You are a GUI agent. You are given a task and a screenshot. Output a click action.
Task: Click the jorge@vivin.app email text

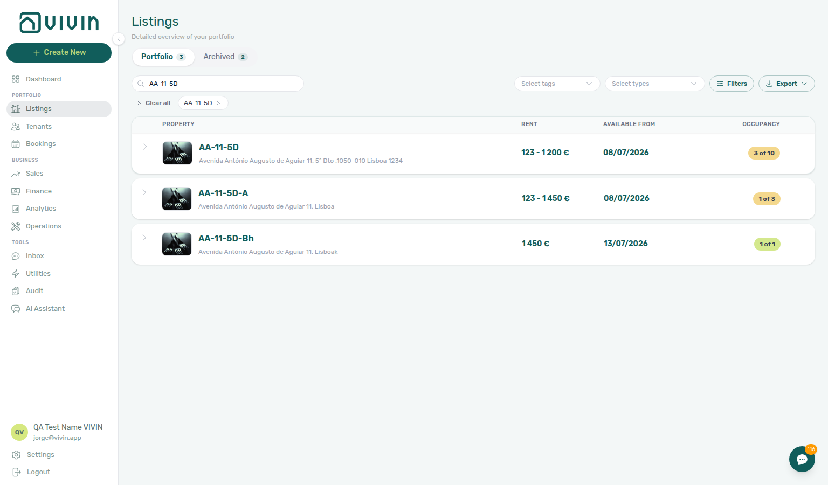(x=57, y=438)
